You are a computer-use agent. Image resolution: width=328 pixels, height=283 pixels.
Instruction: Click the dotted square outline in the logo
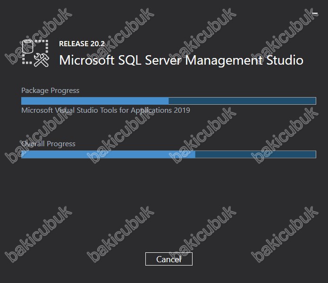click(x=35, y=52)
